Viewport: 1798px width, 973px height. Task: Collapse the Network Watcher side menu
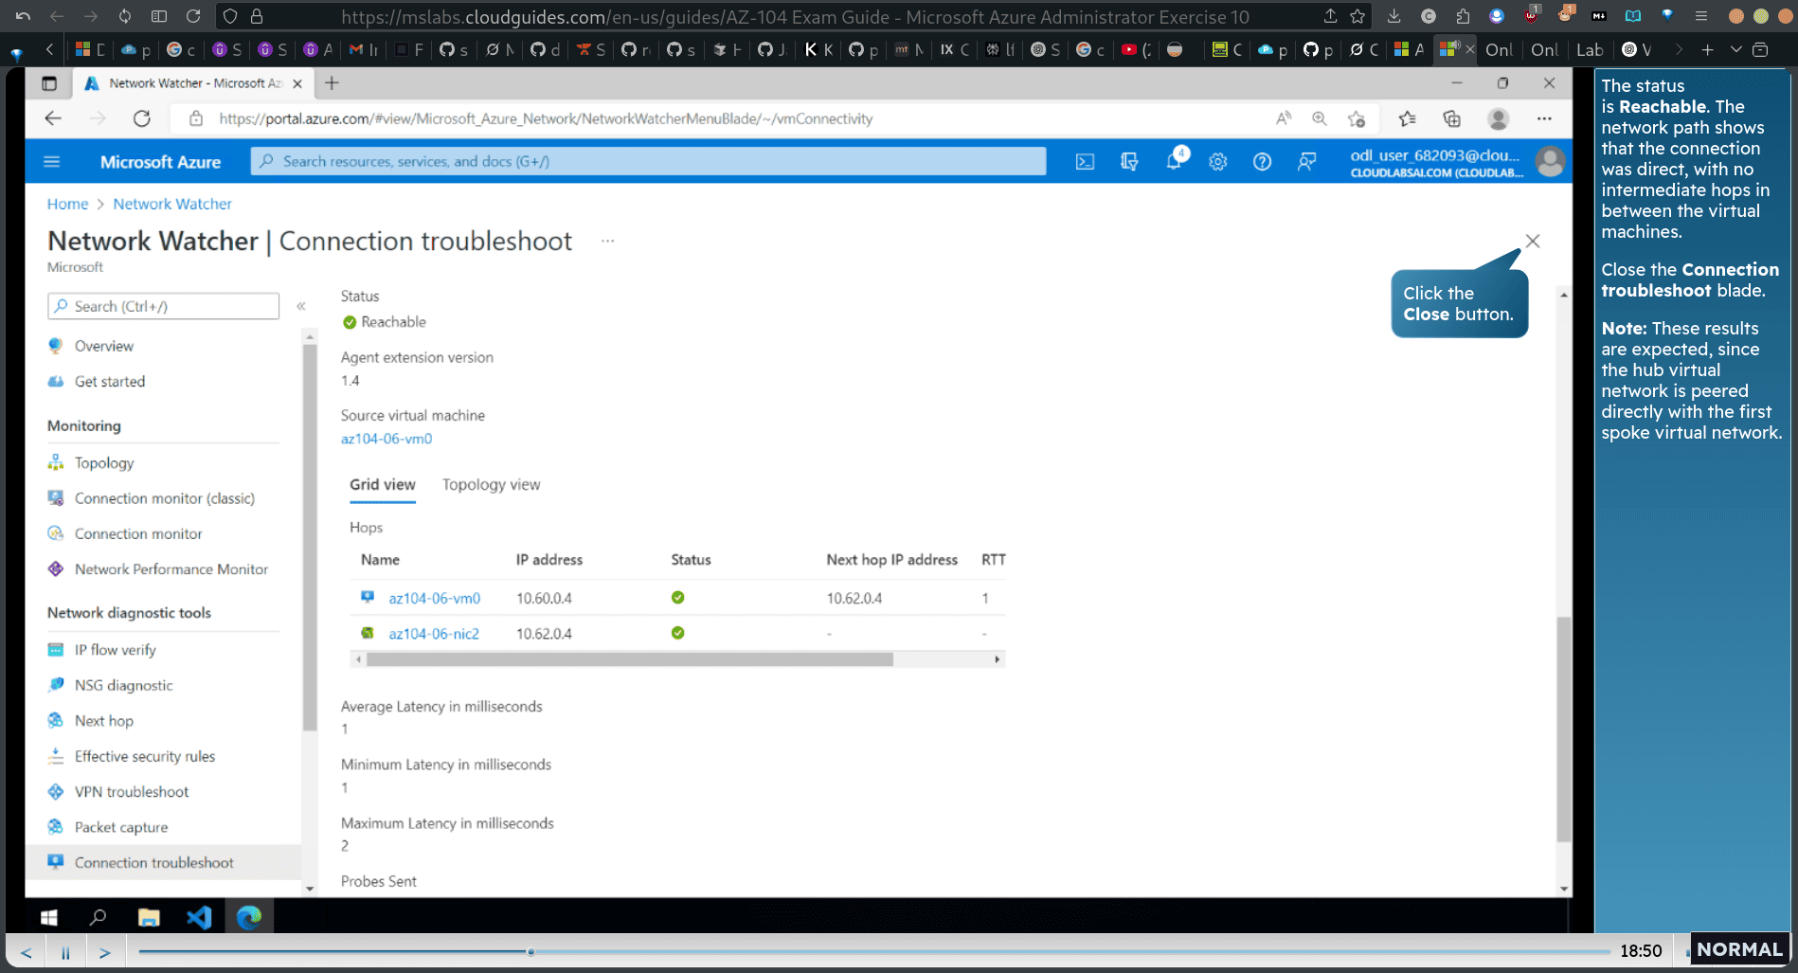point(301,306)
